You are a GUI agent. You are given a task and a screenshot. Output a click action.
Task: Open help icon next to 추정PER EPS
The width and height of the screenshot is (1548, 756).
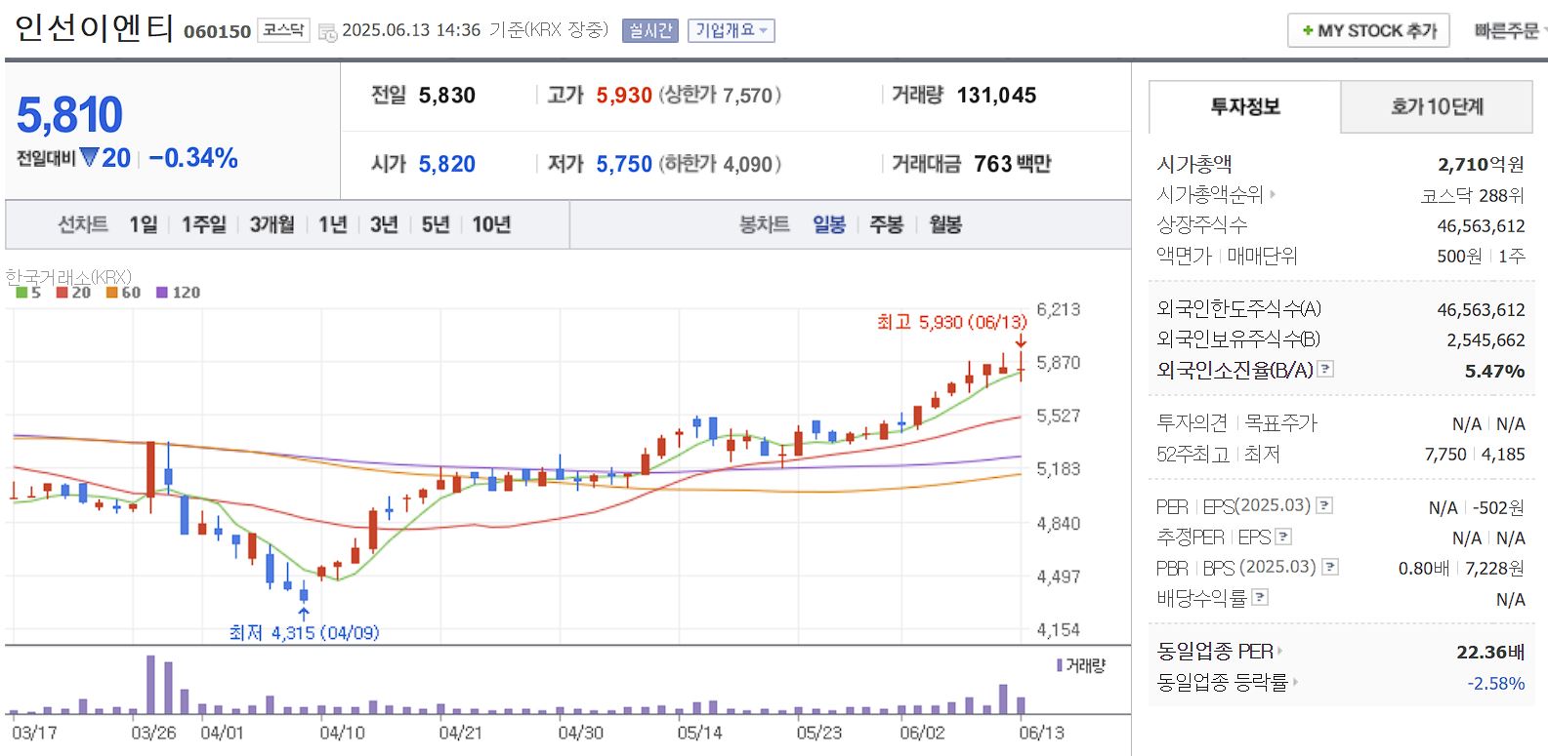pyautogui.click(x=1283, y=537)
